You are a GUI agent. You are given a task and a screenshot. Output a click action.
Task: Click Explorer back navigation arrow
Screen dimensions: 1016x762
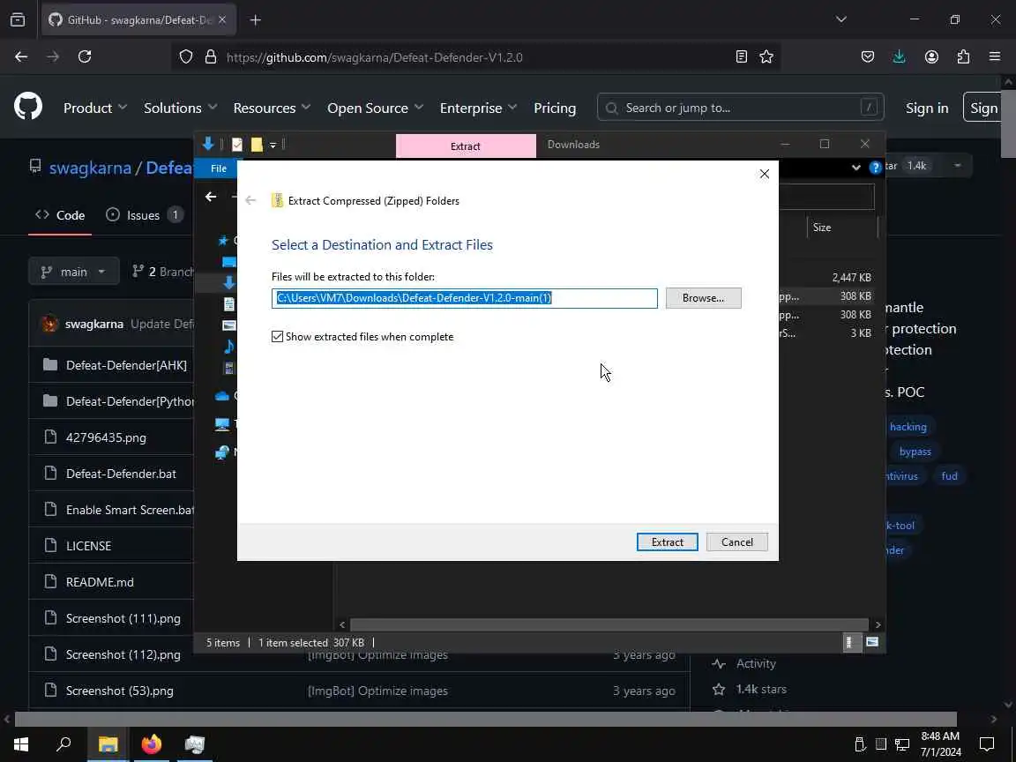211,197
